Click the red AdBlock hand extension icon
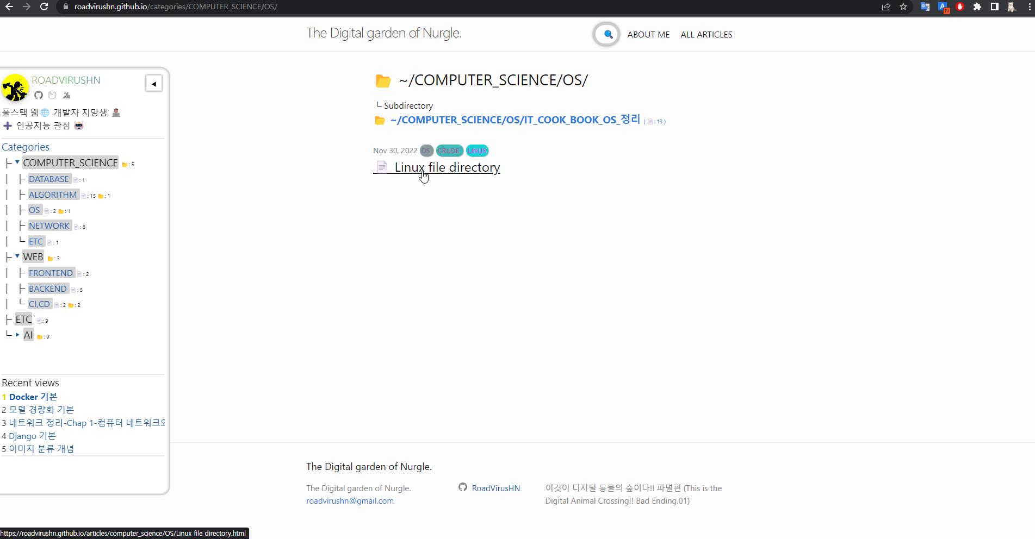 click(960, 7)
